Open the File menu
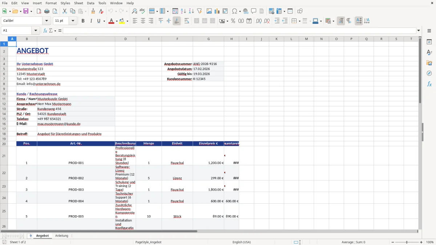The width and height of the screenshot is (436, 245). [5, 3]
